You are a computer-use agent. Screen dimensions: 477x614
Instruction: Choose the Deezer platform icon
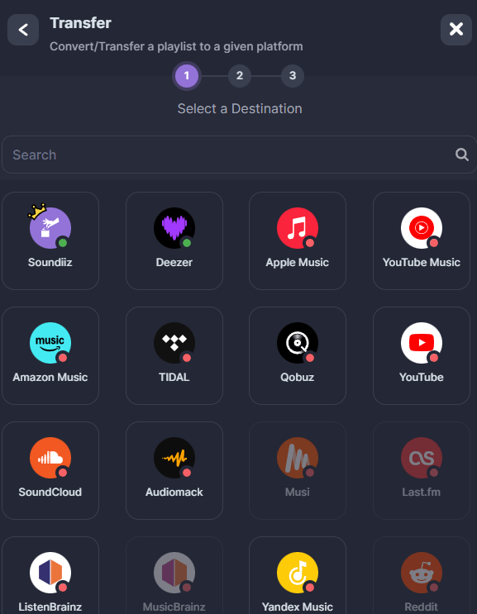174,240
